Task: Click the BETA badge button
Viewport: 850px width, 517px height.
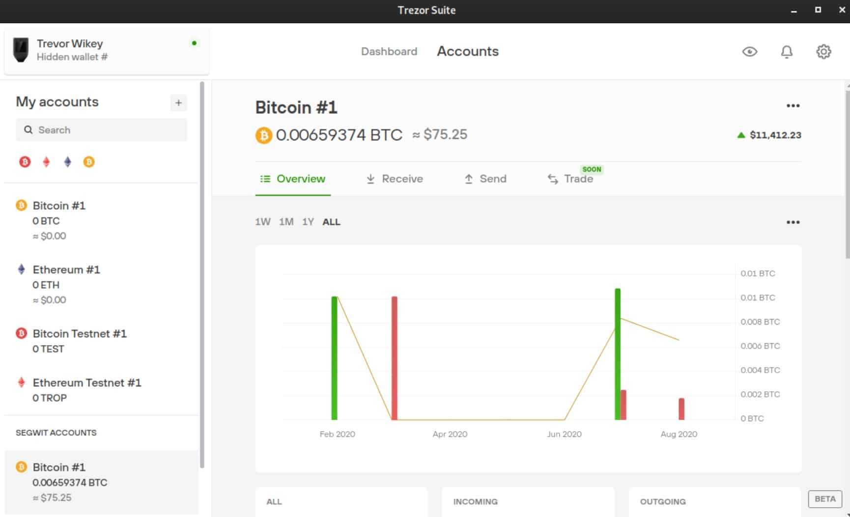Action: tap(824, 499)
